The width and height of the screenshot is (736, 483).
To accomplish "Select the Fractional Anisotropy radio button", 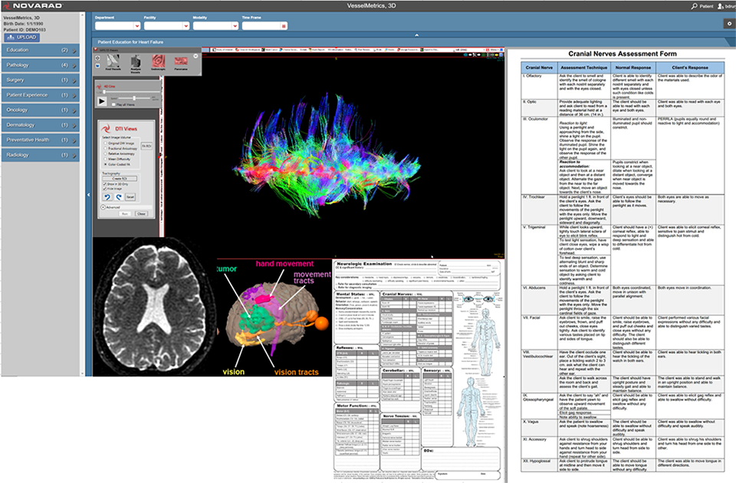I will (106, 147).
